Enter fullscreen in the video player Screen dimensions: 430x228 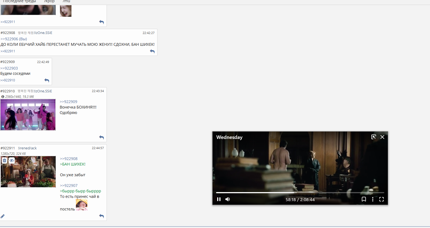pos(381,199)
